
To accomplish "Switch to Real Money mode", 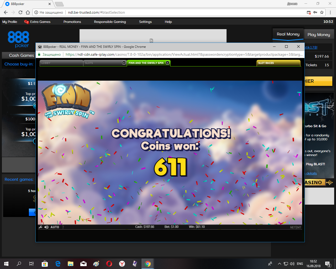I will (x=288, y=34).
